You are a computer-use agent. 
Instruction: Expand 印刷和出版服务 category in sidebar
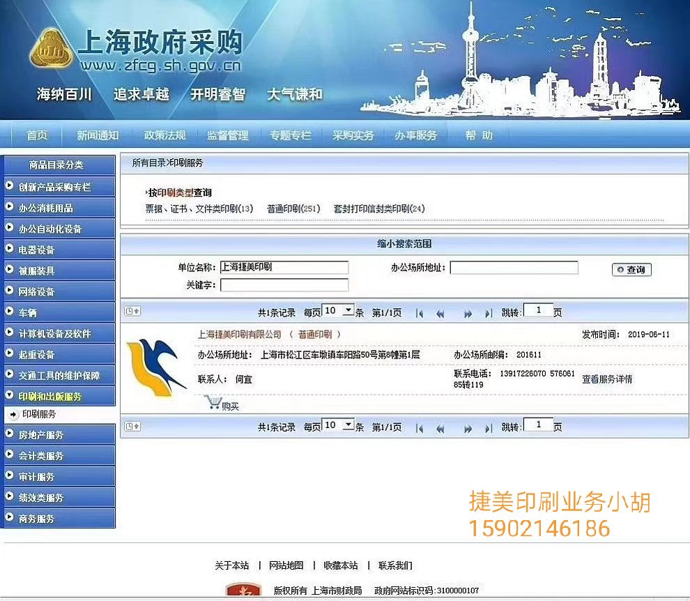tap(49, 396)
